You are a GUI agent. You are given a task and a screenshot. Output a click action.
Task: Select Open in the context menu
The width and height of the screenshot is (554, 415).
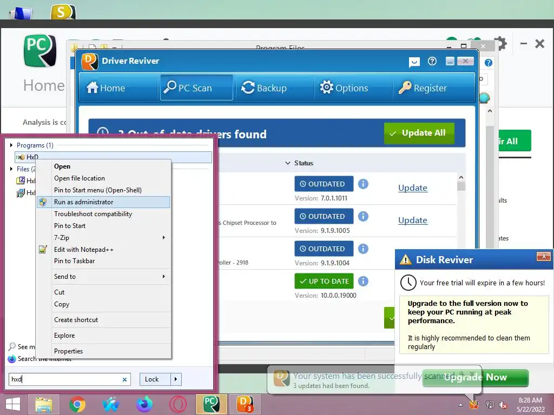[103, 166]
